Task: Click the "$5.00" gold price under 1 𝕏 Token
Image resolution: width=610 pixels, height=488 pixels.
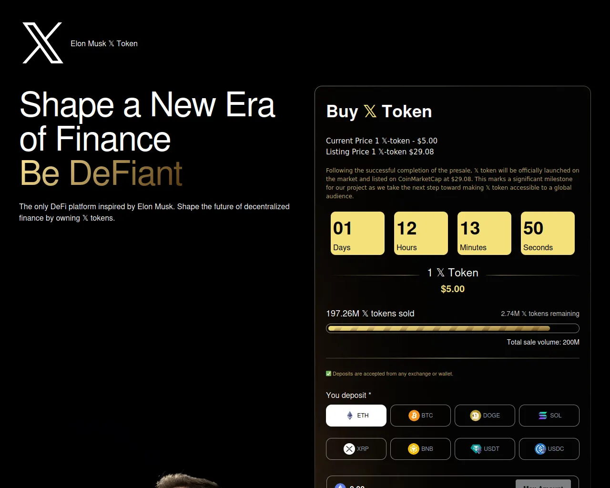Action: tap(453, 289)
